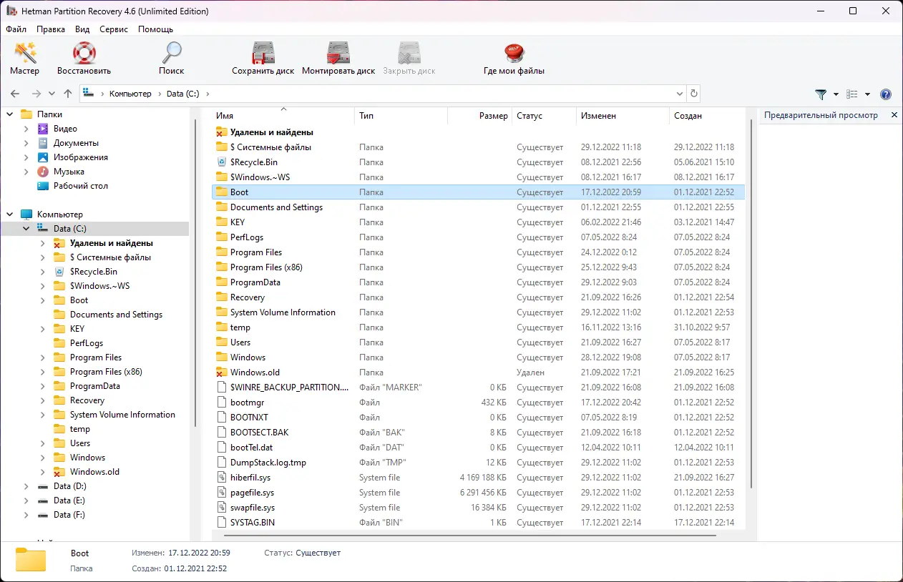This screenshot has width=903, height=582.
Task: Click Компьютер in address breadcrumb
Action: click(x=130, y=94)
